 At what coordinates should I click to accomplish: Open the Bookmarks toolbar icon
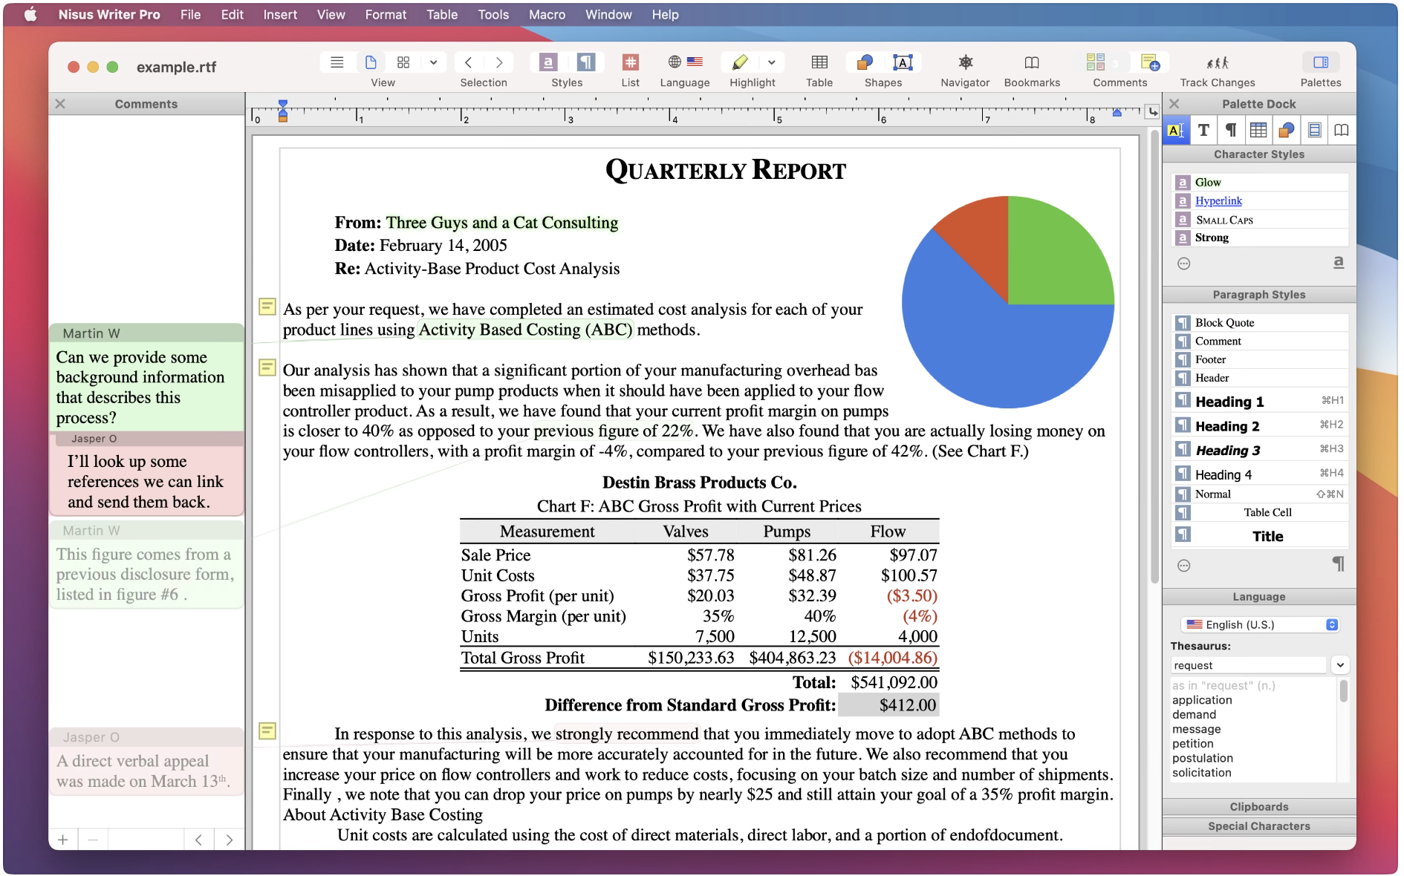click(x=1031, y=63)
